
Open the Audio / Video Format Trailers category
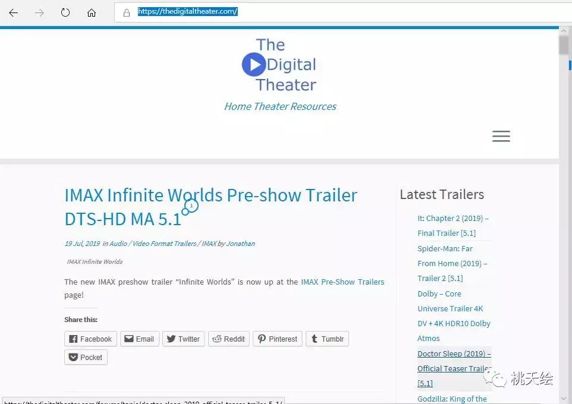[153, 244]
